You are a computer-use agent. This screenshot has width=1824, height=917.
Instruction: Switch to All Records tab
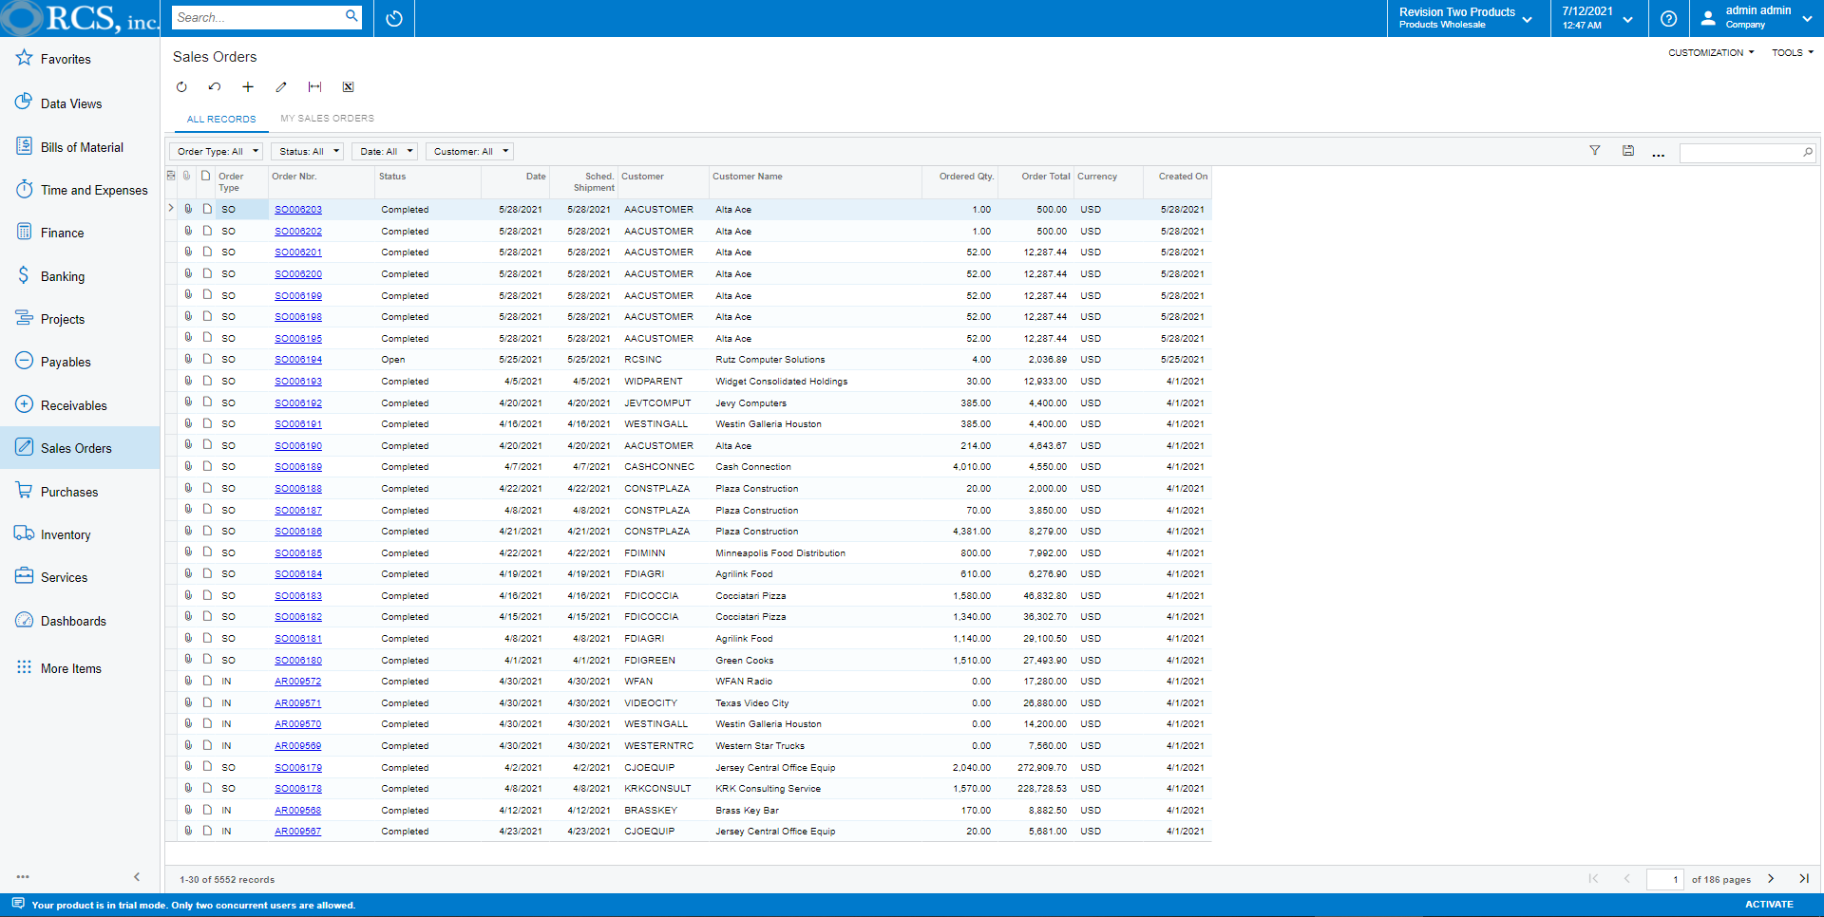[x=221, y=120]
